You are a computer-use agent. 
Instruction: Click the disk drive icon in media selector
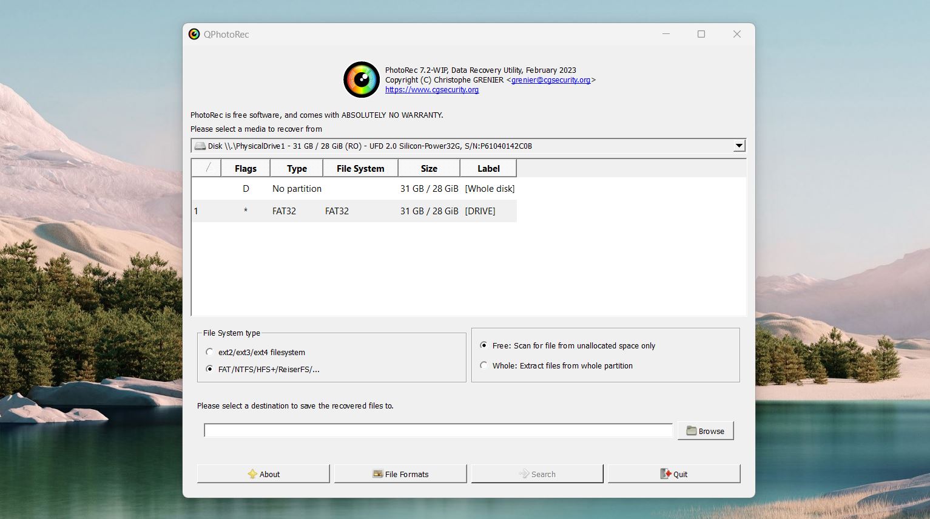[200, 146]
